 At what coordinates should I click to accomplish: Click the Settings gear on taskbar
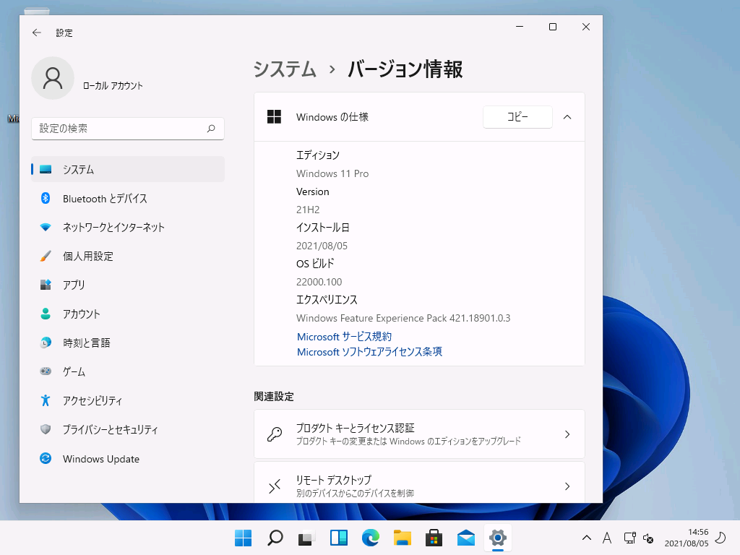(x=497, y=537)
